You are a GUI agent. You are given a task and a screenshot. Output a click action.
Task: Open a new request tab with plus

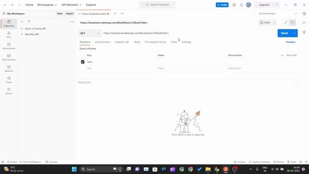point(115,14)
